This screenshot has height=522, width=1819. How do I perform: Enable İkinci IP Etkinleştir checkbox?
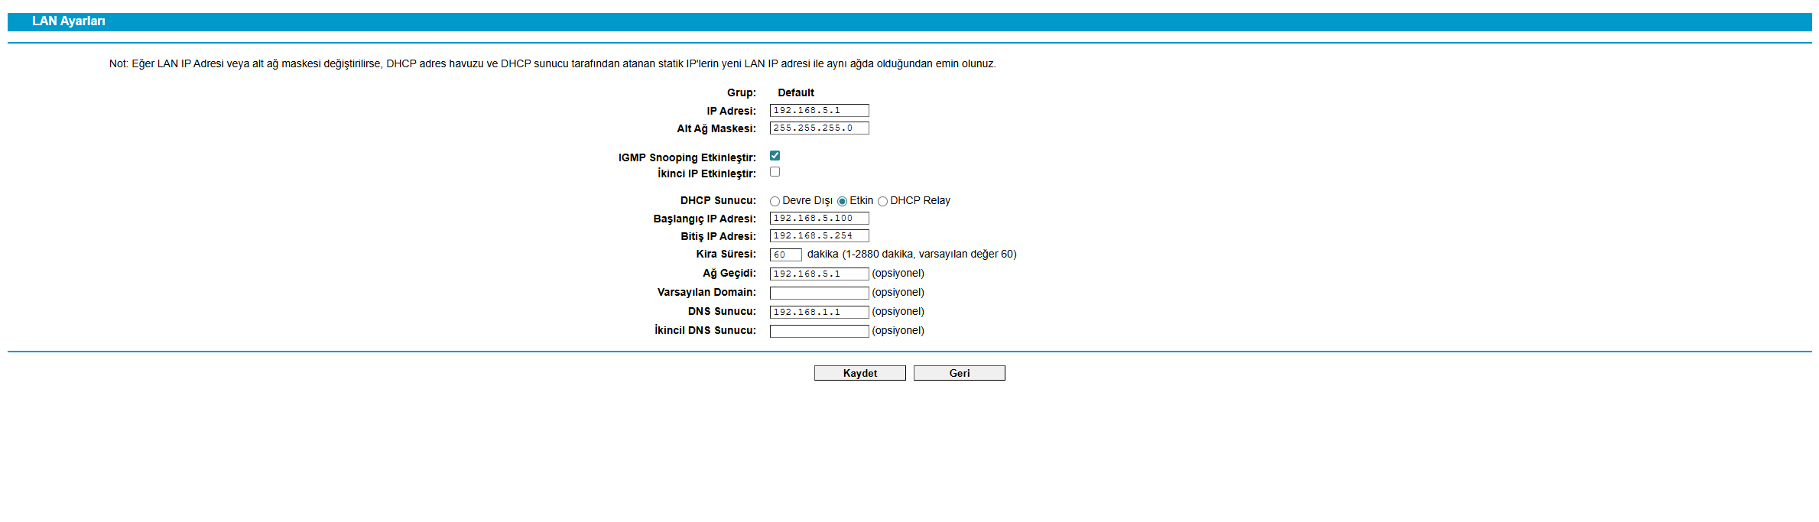tap(775, 172)
